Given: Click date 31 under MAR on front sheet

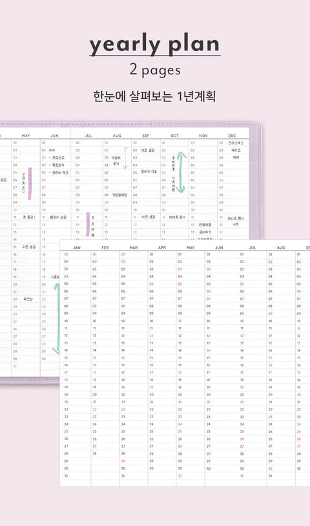Looking at the screenshot, I should click(123, 476).
